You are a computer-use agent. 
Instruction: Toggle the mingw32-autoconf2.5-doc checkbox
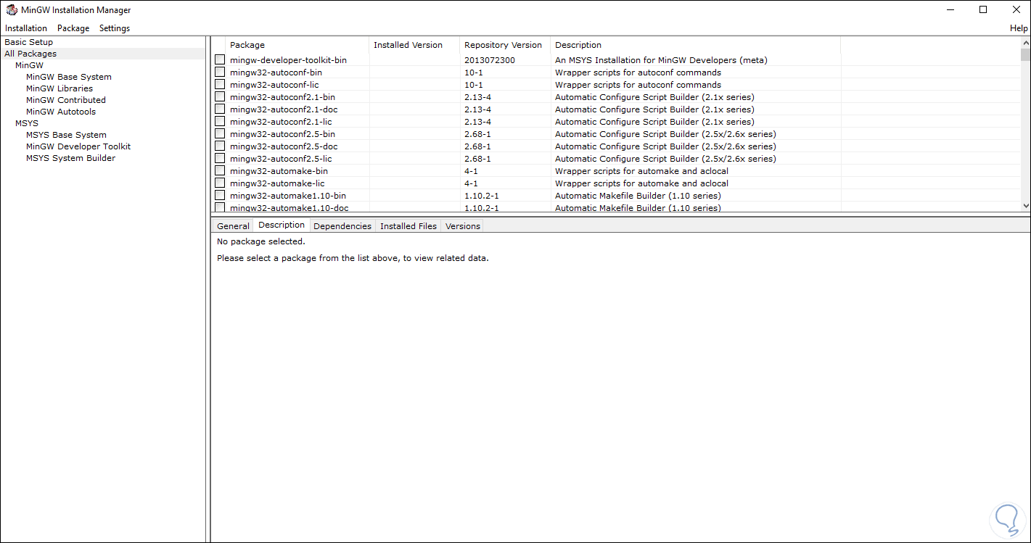[x=220, y=146]
